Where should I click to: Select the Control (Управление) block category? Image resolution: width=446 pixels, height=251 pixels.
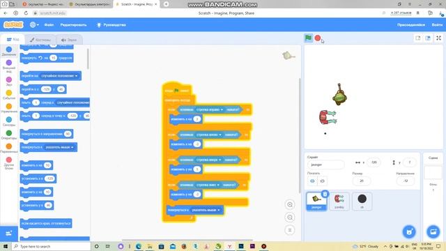(x=9, y=108)
